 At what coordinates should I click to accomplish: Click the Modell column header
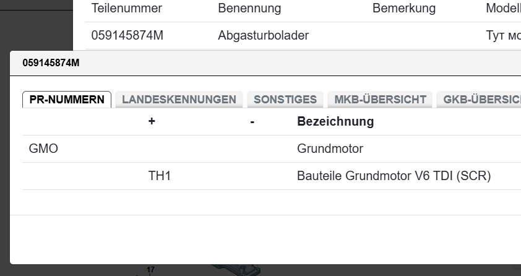[502, 9]
